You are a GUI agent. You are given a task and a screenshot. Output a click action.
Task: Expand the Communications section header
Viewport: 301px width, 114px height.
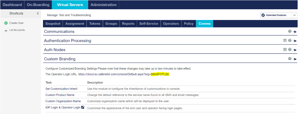tap(59, 32)
